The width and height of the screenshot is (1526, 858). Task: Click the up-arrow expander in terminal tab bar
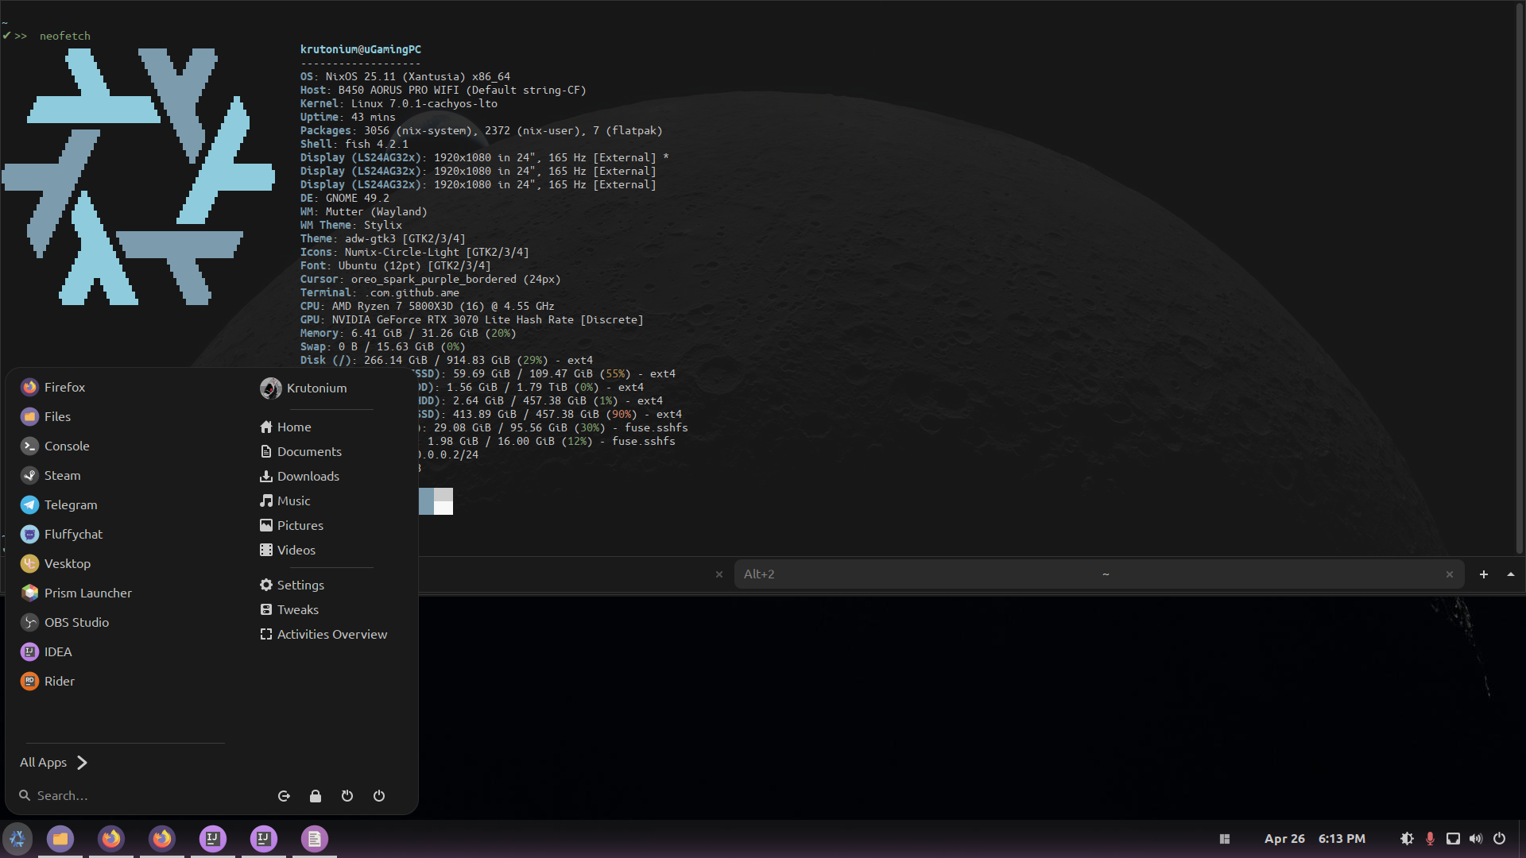click(x=1511, y=574)
